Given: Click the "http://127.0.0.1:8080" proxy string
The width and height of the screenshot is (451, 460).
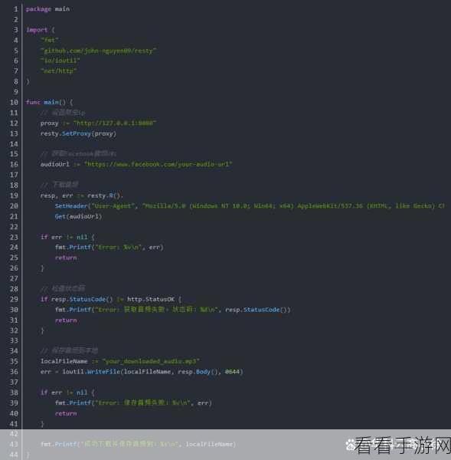Looking at the screenshot, I should point(115,123).
